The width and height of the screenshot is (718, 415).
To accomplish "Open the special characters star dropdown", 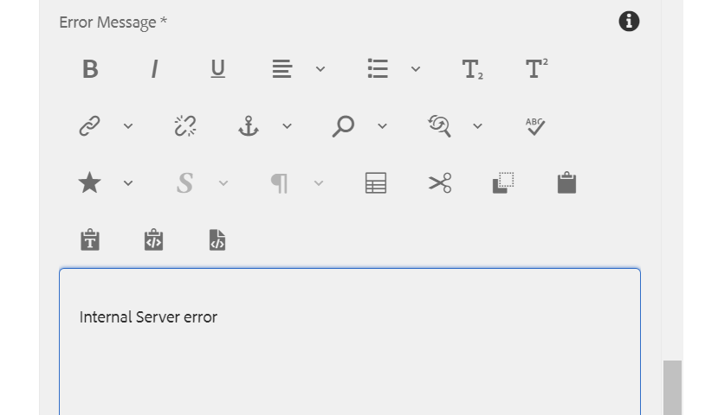I will [128, 183].
